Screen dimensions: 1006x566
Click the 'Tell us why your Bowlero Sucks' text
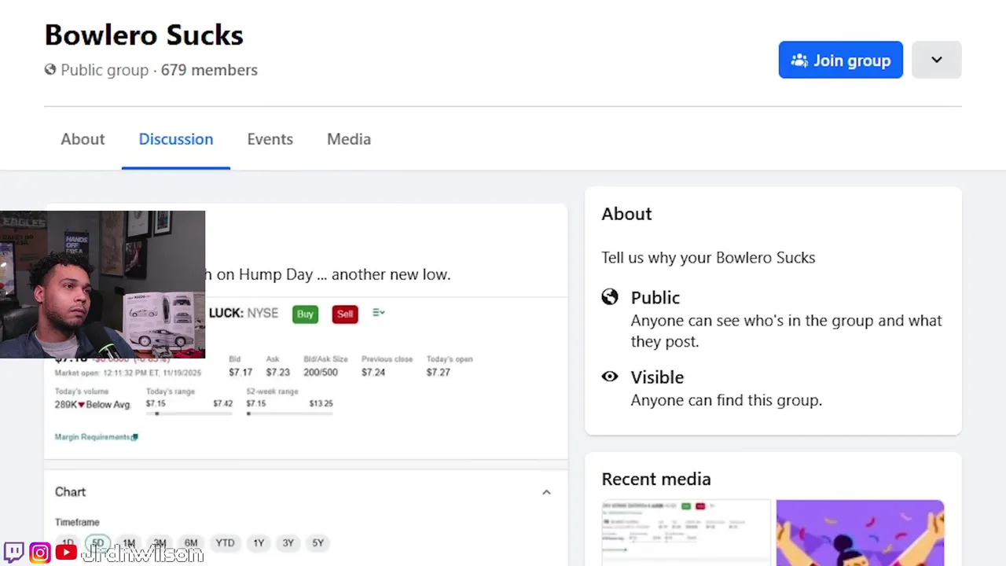[708, 257]
